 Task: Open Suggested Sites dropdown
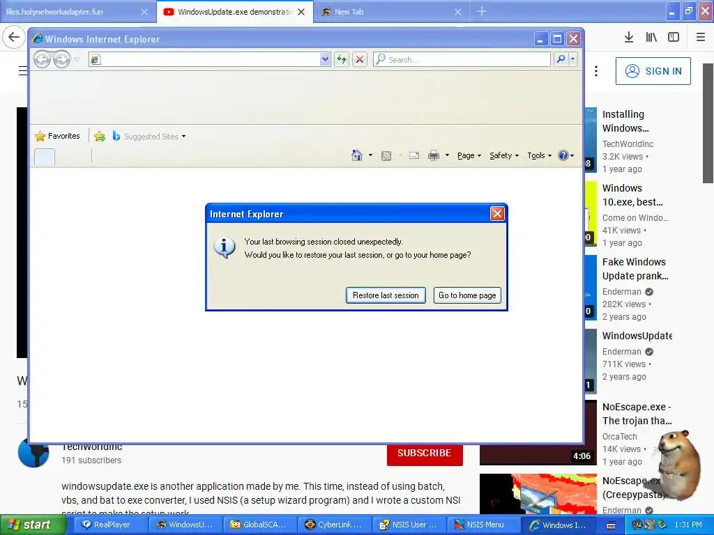click(149, 136)
